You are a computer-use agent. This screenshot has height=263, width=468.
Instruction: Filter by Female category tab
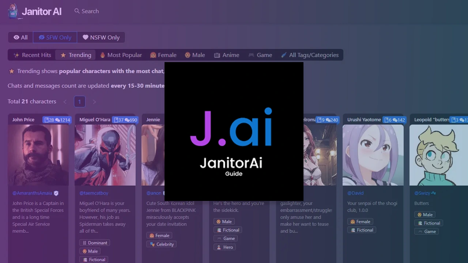(x=163, y=55)
